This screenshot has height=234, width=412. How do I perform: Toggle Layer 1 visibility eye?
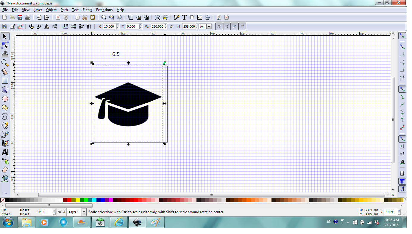coord(60,212)
